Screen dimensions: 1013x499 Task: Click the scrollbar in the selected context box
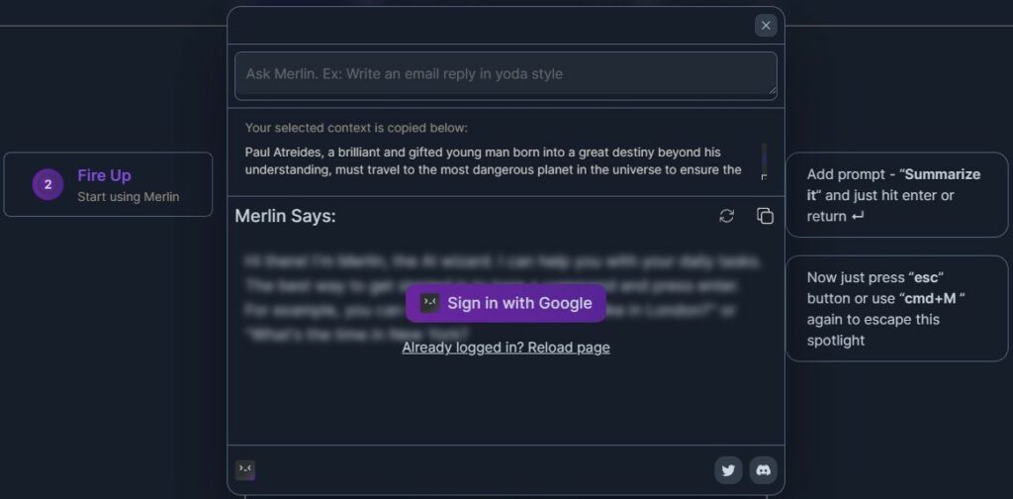[764, 158]
